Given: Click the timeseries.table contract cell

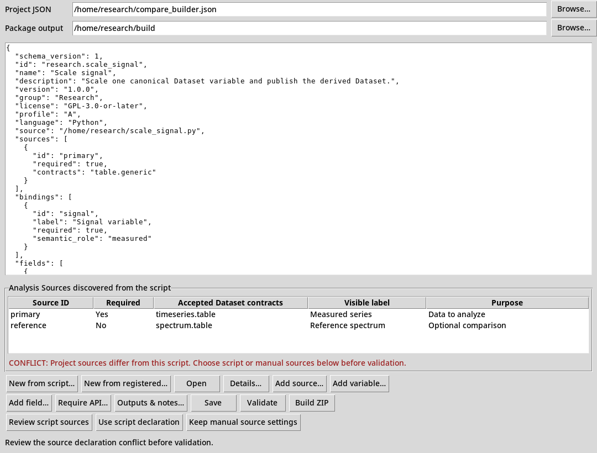Looking at the screenshot, I should pos(185,314).
